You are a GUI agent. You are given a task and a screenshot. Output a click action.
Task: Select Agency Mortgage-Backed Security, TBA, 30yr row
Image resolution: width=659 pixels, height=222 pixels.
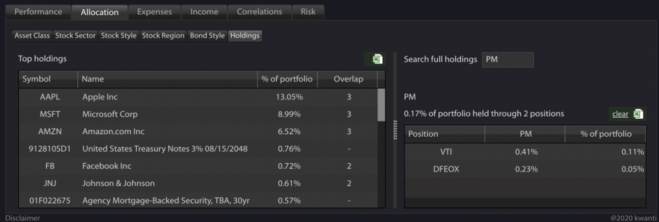tap(198, 201)
